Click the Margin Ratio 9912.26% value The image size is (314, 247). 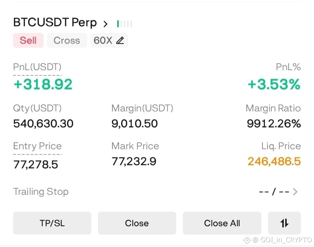274,123
